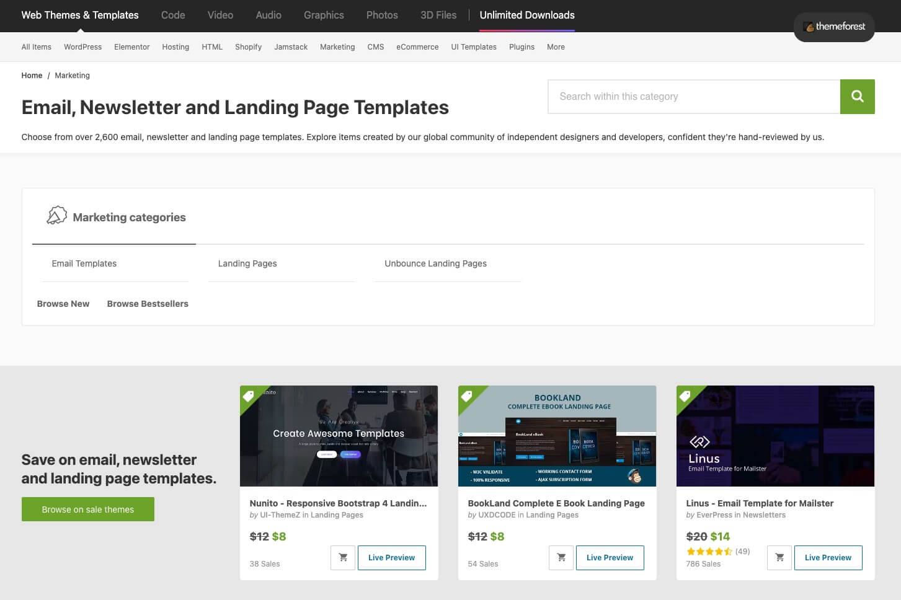The image size is (901, 600).
Task: Add BookLand landing page to cart
Action: coord(561,558)
